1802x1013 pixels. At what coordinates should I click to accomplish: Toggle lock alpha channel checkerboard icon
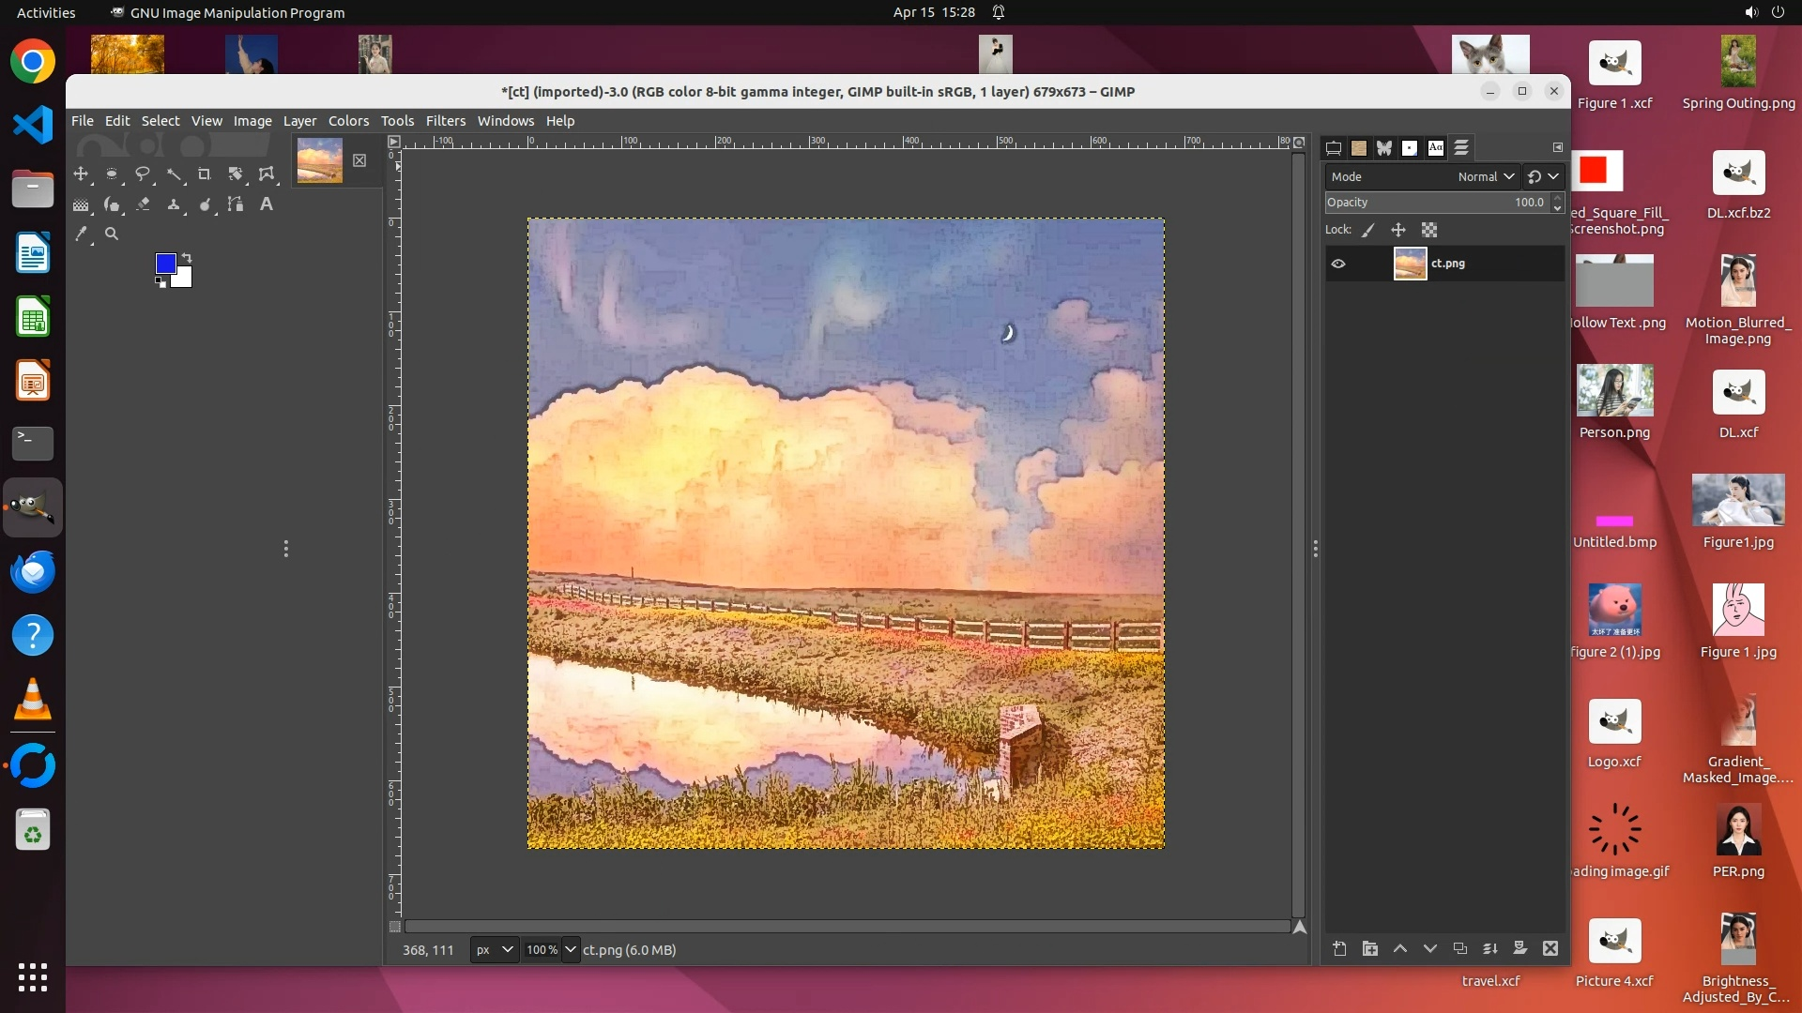(1429, 231)
